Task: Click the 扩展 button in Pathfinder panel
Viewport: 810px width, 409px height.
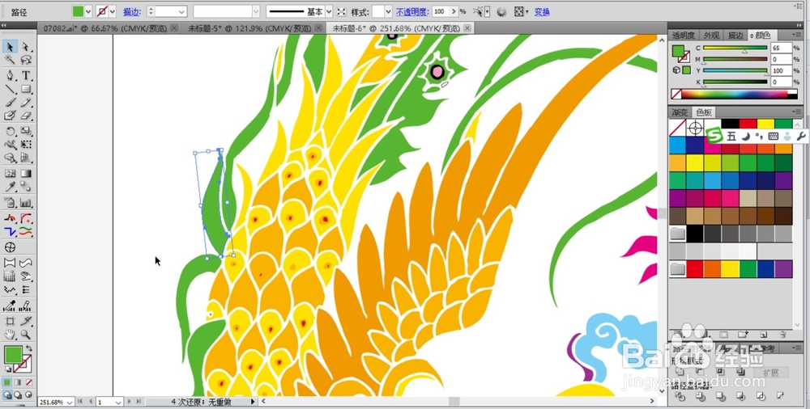Action: 771,373
